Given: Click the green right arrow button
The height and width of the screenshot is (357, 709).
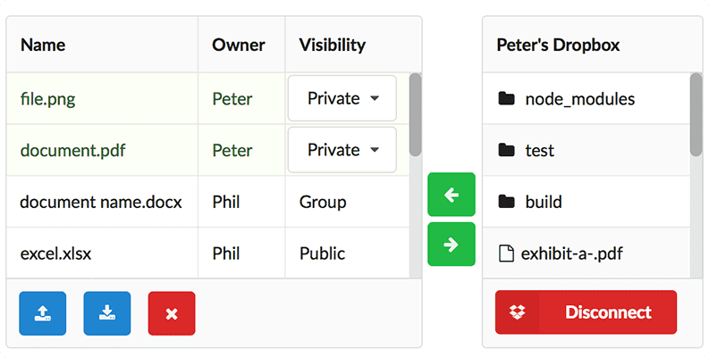Looking at the screenshot, I should pyautogui.click(x=452, y=244).
